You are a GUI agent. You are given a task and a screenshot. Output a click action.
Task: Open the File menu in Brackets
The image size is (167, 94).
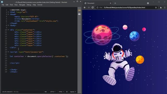(x=3, y=5)
